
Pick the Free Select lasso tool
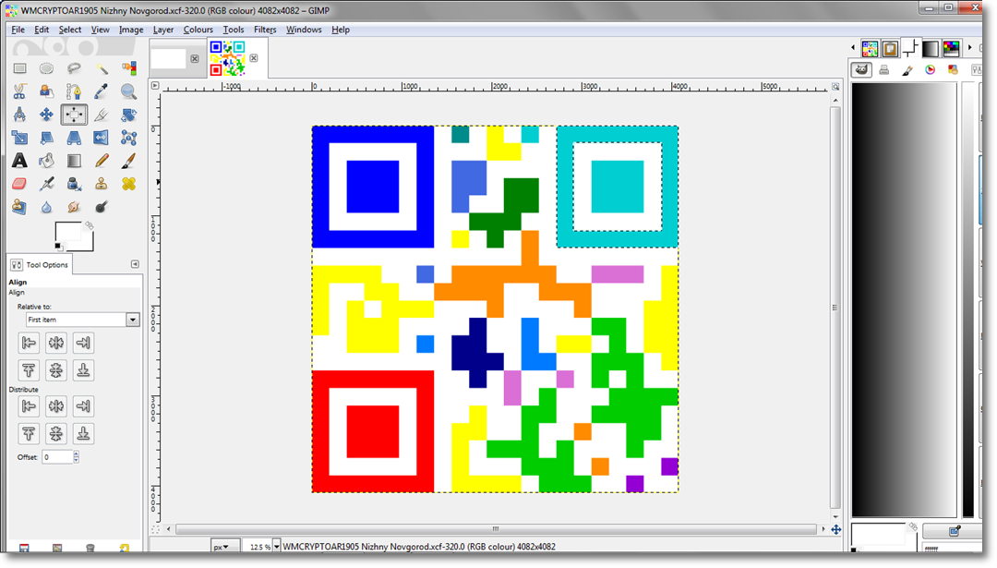(74, 68)
